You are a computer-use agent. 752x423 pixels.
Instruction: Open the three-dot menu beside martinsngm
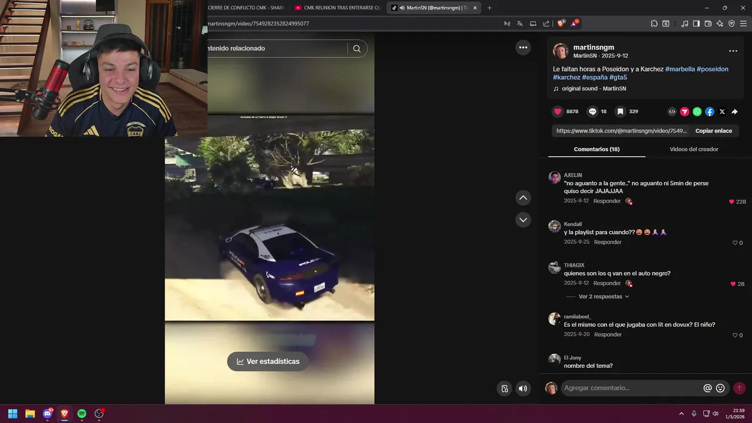coord(733,51)
